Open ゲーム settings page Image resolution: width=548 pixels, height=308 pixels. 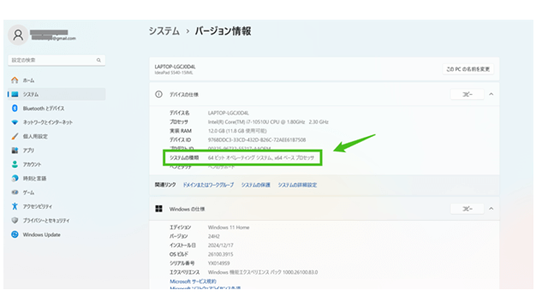pyautogui.click(x=57, y=192)
